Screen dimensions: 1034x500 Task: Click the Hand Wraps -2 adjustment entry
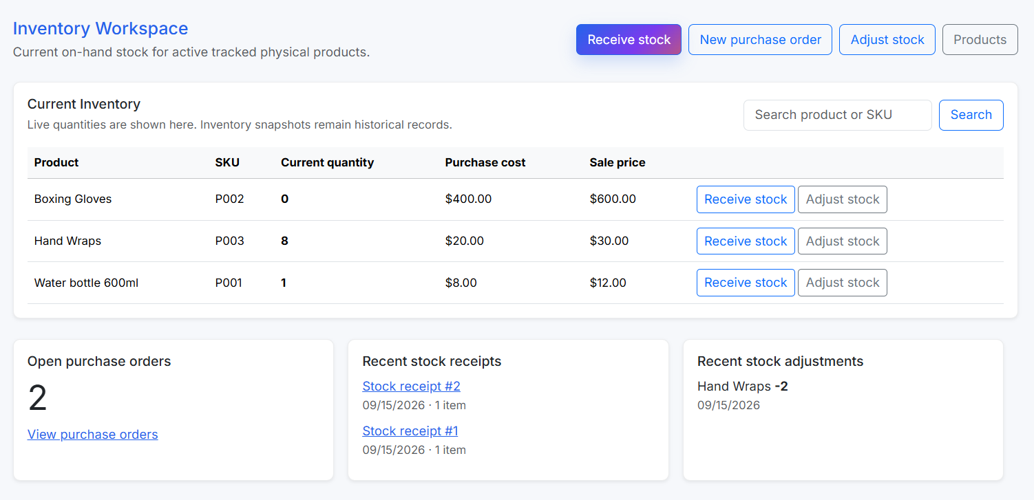pos(743,387)
